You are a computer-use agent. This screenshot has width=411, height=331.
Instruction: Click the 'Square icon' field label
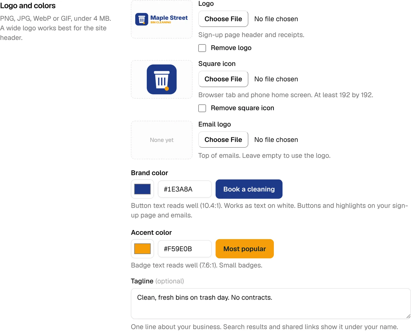[x=217, y=64]
